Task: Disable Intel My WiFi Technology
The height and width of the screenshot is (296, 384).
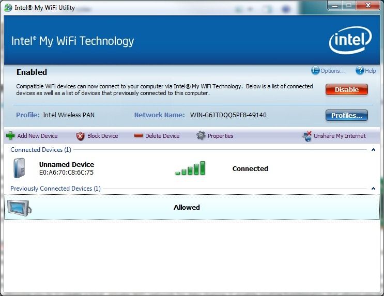Action: pos(347,89)
